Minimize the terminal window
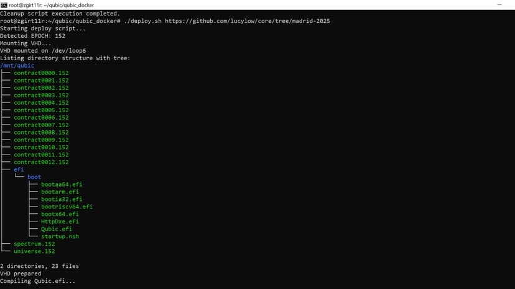The width and height of the screenshot is (515, 289). pyautogui.click(x=499, y=5)
